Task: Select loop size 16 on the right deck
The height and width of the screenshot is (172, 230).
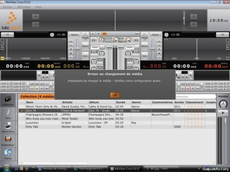Action: (198, 88)
